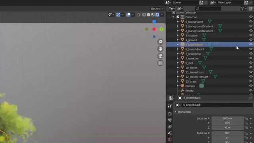The image size is (254, 143).
Task: Expand the 7_branchTop object row
Action: [x=178, y=54]
